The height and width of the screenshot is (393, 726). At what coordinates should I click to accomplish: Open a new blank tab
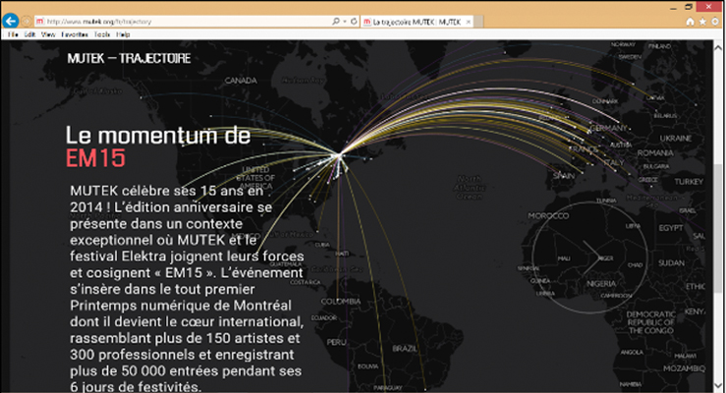tap(481, 21)
